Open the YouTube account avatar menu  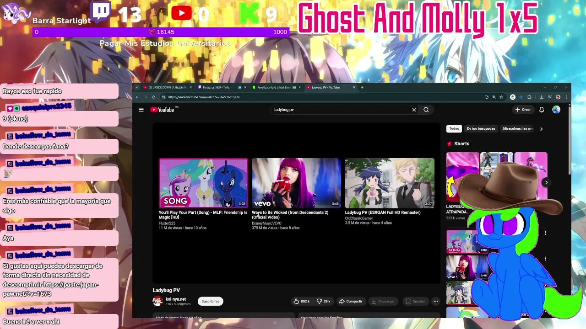556,110
